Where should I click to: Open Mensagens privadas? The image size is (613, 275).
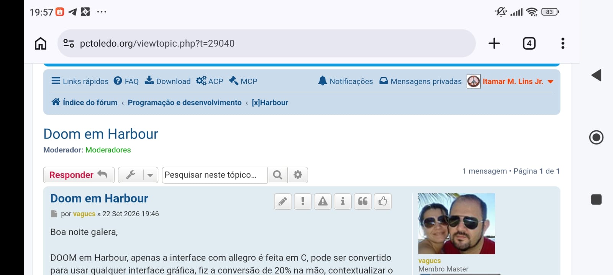pos(420,81)
